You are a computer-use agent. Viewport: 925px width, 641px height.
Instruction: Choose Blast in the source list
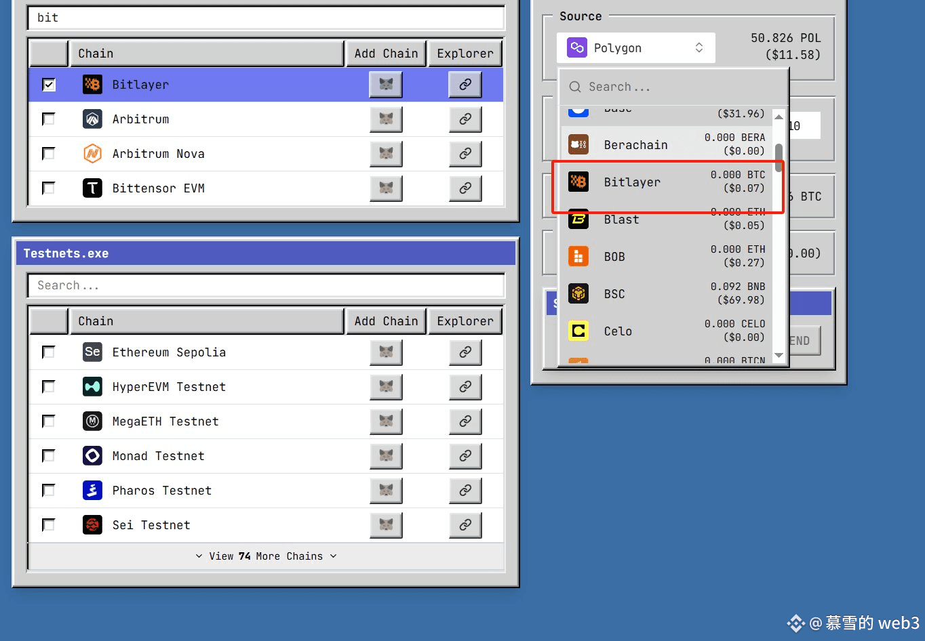667,219
